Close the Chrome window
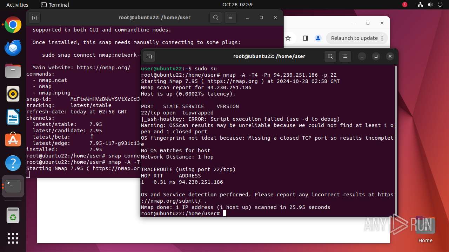Image resolution: width=449 pixels, height=252 pixels. (382, 23)
